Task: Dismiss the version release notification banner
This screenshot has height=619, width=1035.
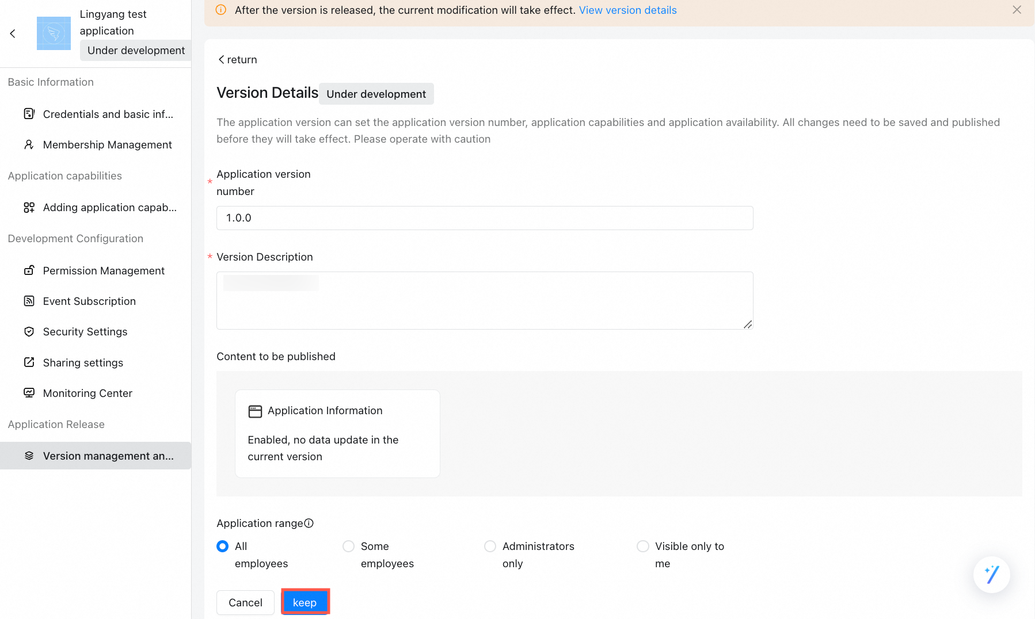Action: pos(1017,10)
